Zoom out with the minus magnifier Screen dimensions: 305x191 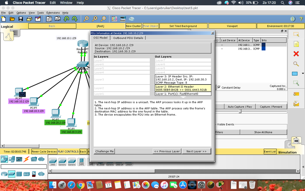pyautogui.click(x=103, y=19)
